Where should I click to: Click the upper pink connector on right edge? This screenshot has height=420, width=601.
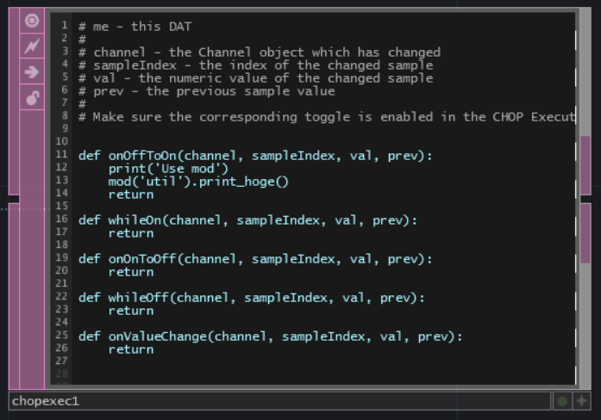point(585,165)
